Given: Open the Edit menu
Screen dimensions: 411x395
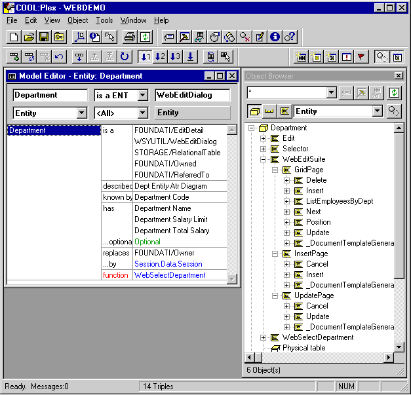Looking at the screenshot, I should click(x=31, y=20).
